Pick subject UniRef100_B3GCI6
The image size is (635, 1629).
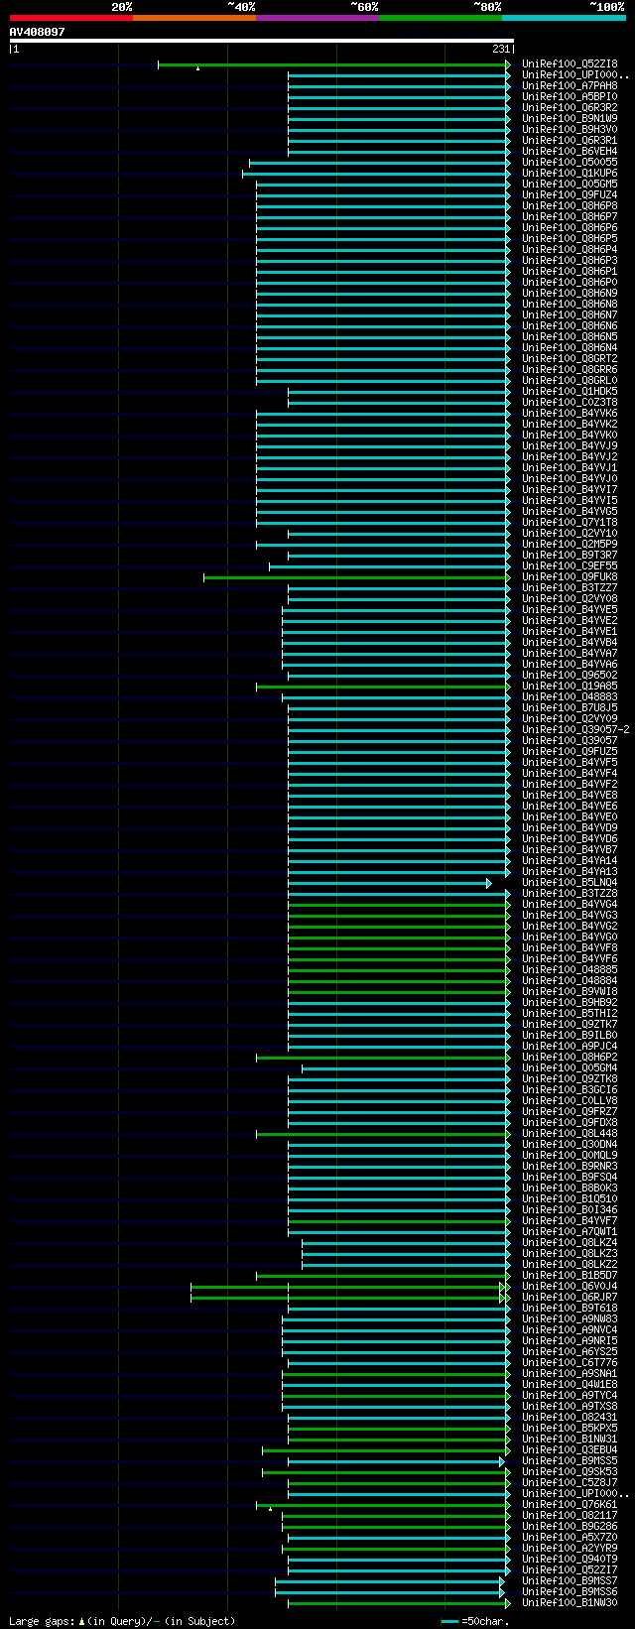point(570,1089)
